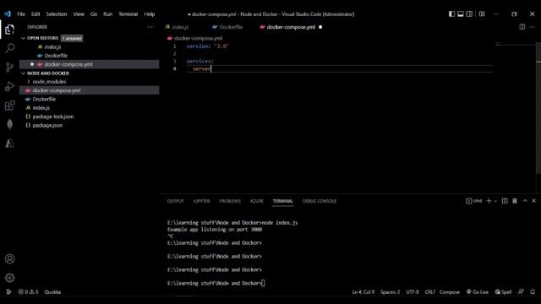Open the Explorer view in activity bar
541x304 pixels.
pos(9,30)
